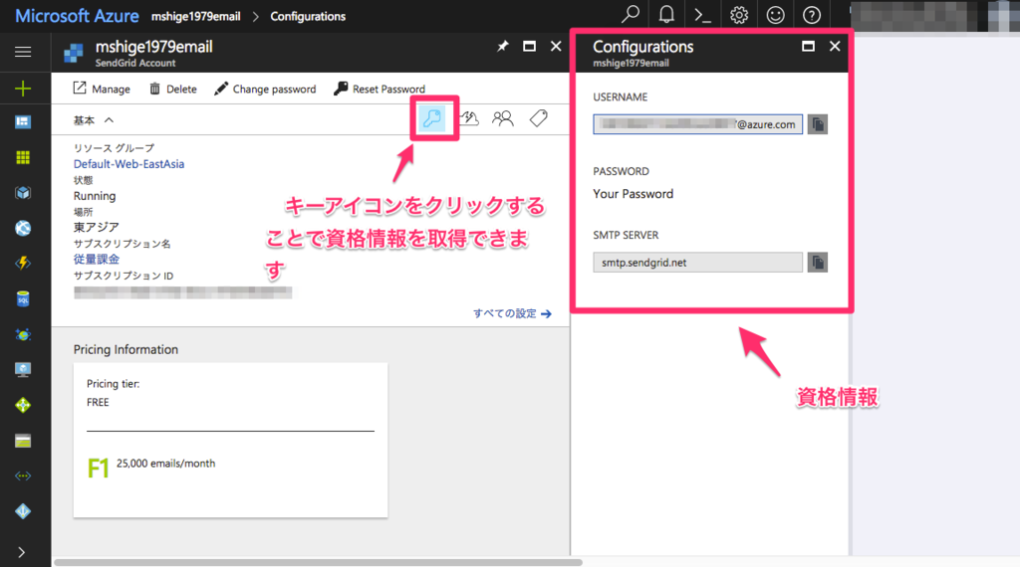Screen dimensions: 1020x567
Task: Click the 東アジア location text
Action: (x=97, y=228)
